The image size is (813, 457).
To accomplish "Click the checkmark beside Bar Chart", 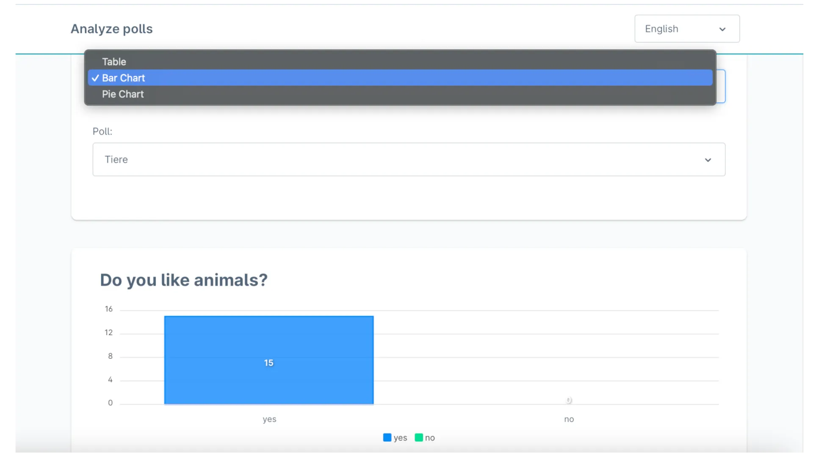I will click(x=95, y=78).
